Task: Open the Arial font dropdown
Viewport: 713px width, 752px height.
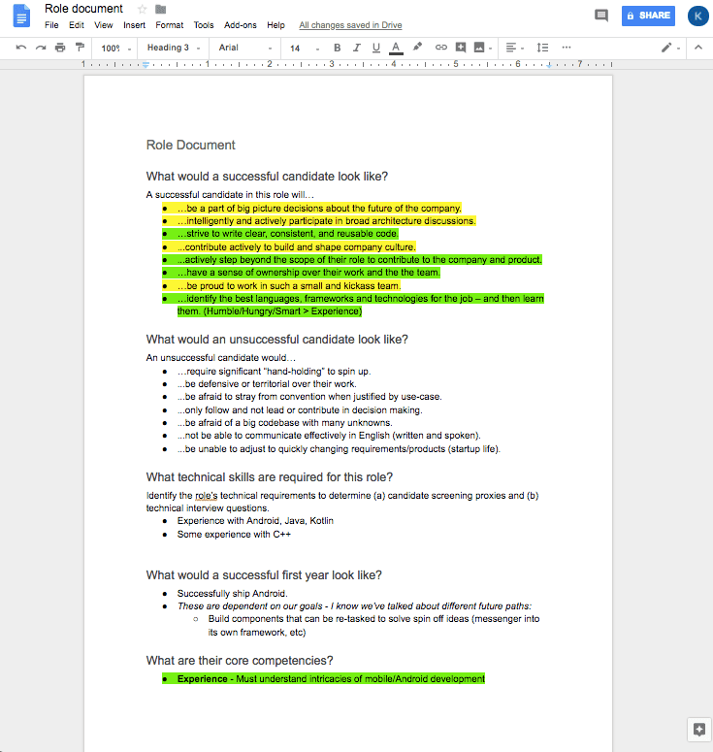Action: pyautogui.click(x=245, y=48)
